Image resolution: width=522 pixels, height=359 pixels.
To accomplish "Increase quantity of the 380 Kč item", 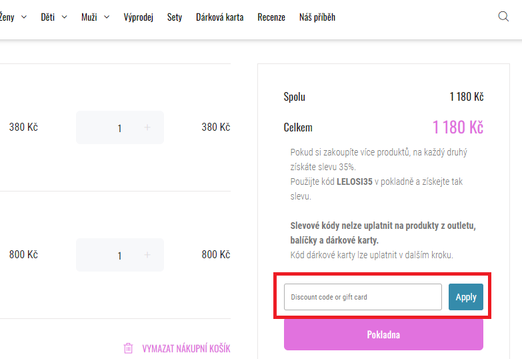I will coord(147,127).
